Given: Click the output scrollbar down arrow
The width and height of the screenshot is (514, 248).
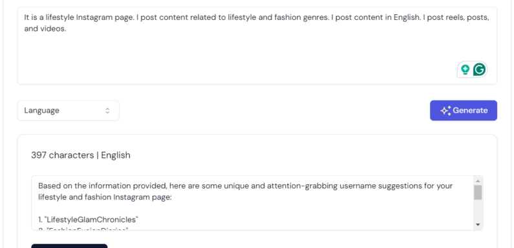Looking at the screenshot, I should click(x=478, y=224).
